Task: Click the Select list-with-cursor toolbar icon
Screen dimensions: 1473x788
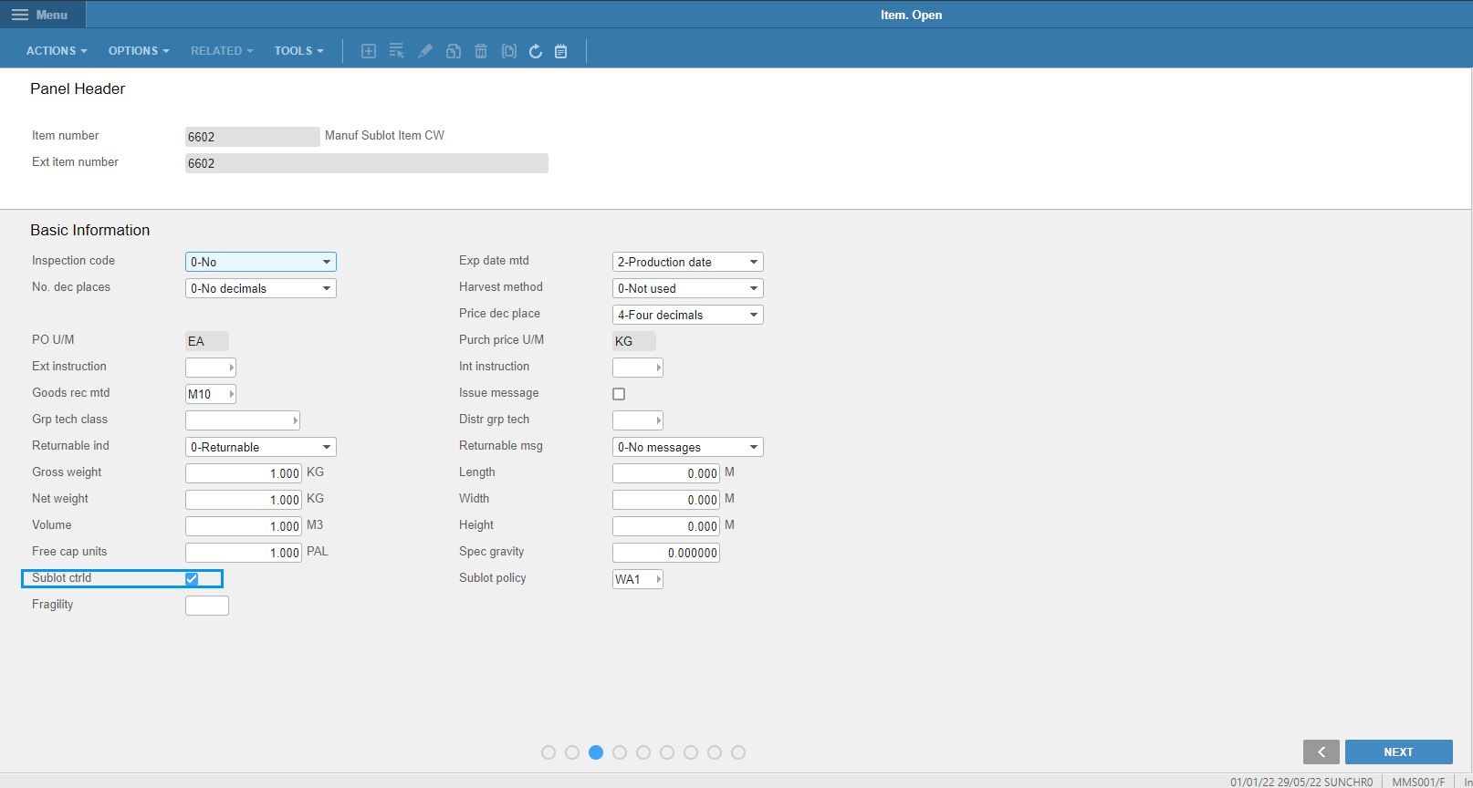Action: pos(396,51)
